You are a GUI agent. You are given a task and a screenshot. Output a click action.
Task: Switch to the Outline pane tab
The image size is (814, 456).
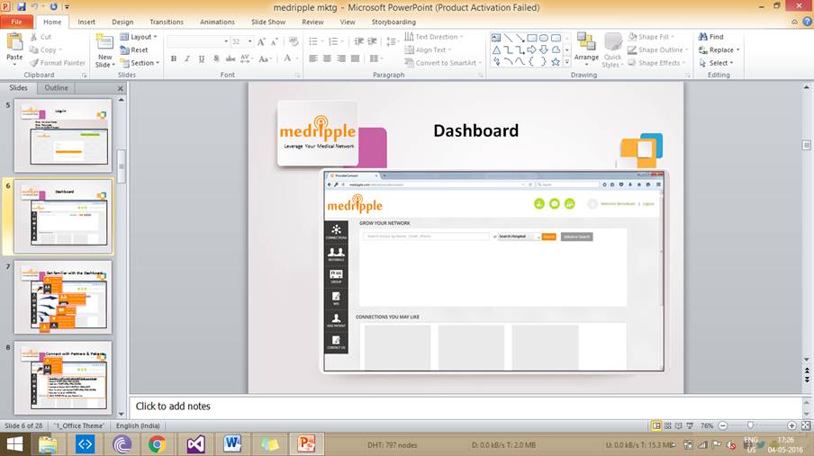coord(56,88)
